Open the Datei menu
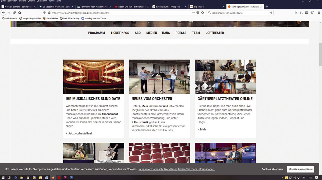 click(3, 1)
